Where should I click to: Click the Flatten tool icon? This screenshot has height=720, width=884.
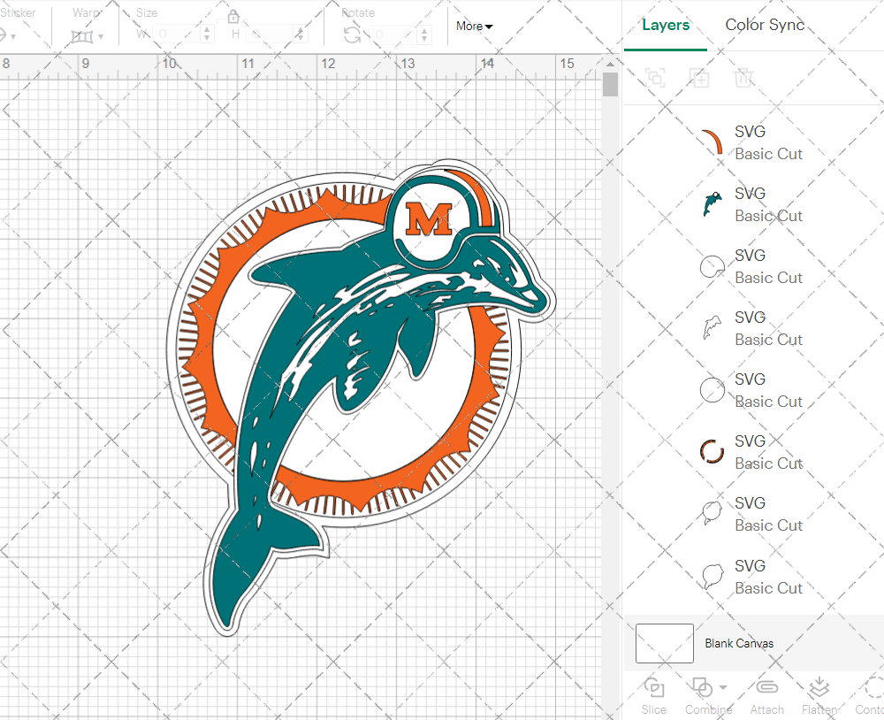point(819,688)
